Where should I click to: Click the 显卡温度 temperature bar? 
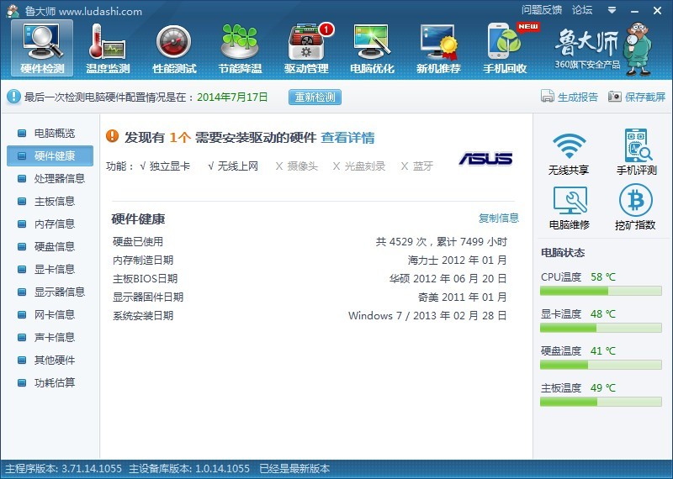click(x=601, y=328)
